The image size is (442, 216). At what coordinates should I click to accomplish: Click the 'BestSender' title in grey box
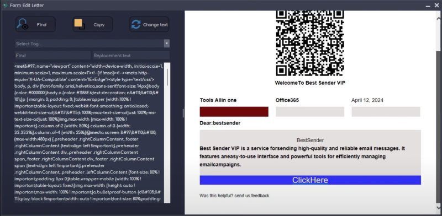[x=310, y=140]
